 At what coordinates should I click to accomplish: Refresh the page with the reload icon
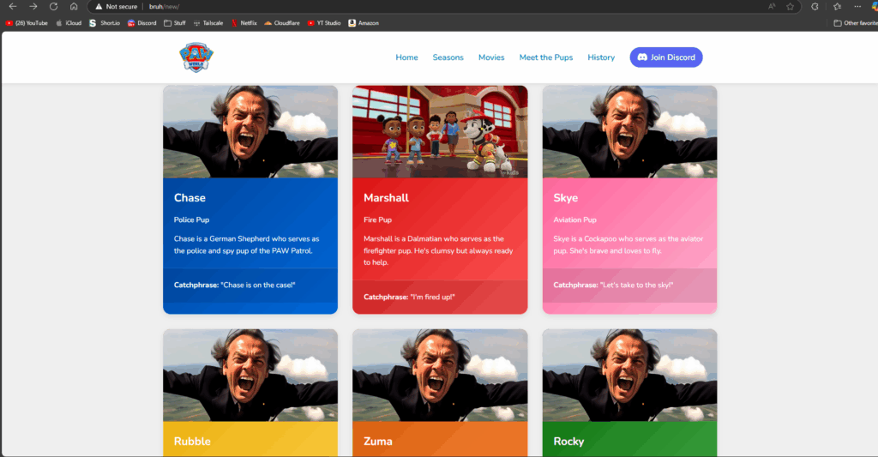tap(53, 6)
